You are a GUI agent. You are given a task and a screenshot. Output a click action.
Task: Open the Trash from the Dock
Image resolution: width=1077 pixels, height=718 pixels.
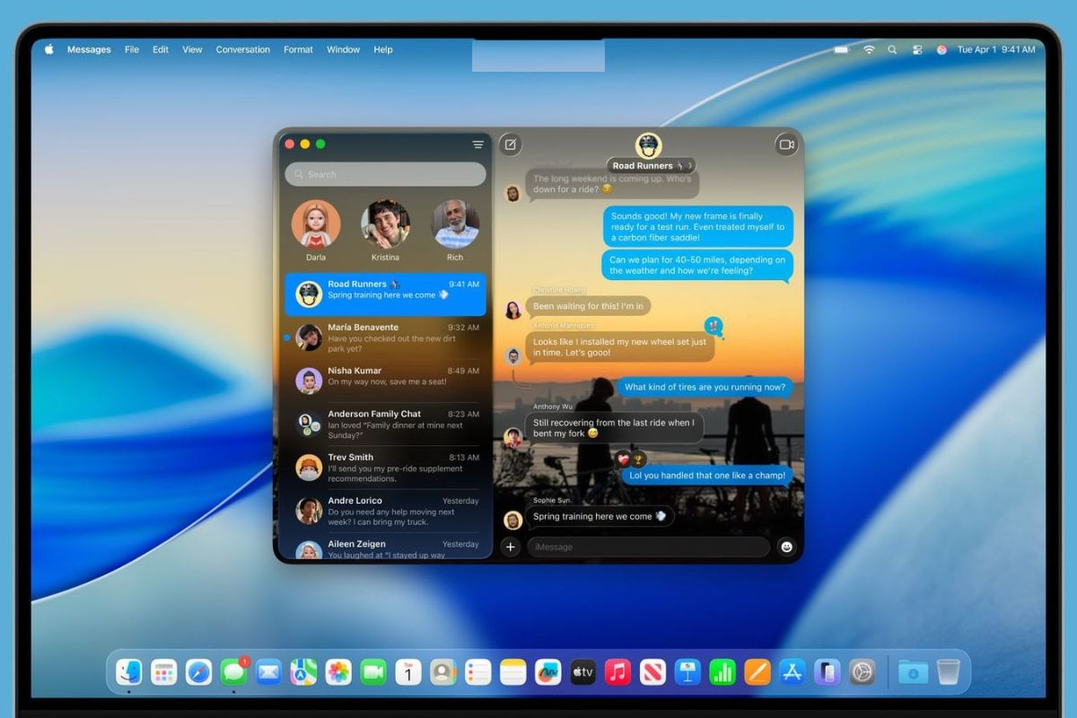click(x=949, y=671)
